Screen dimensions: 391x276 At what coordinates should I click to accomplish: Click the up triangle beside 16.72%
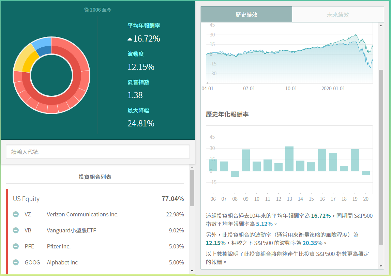130,39
